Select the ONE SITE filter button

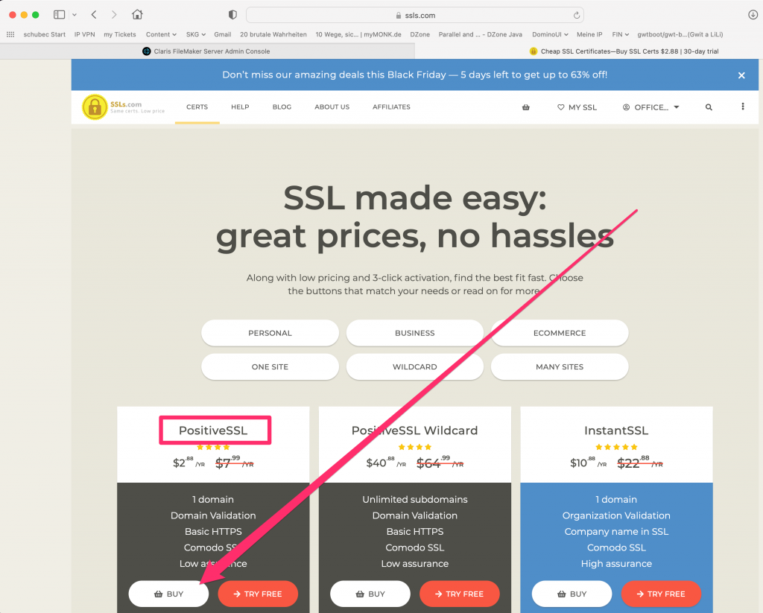pos(270,366)
